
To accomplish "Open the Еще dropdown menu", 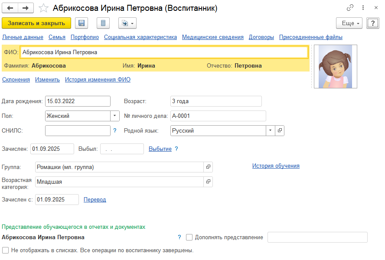I will (349, 23).
